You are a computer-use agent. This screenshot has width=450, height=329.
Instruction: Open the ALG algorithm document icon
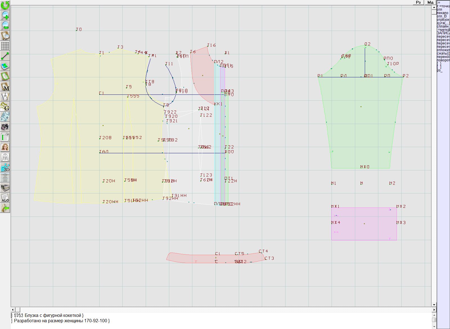[x=5, y=198]
